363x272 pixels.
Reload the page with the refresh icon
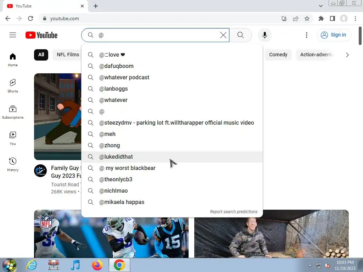coord(30,18)
